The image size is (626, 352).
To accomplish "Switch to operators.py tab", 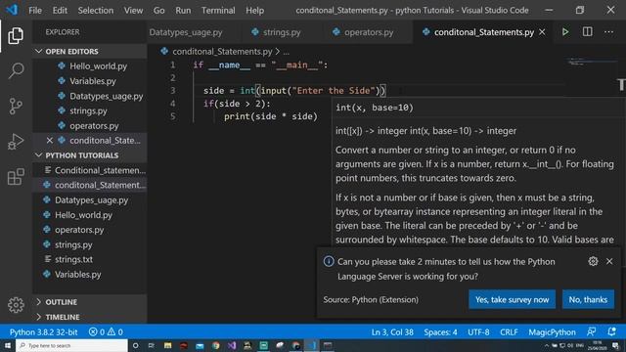I will pyautogui.click(x=369, y=32).
